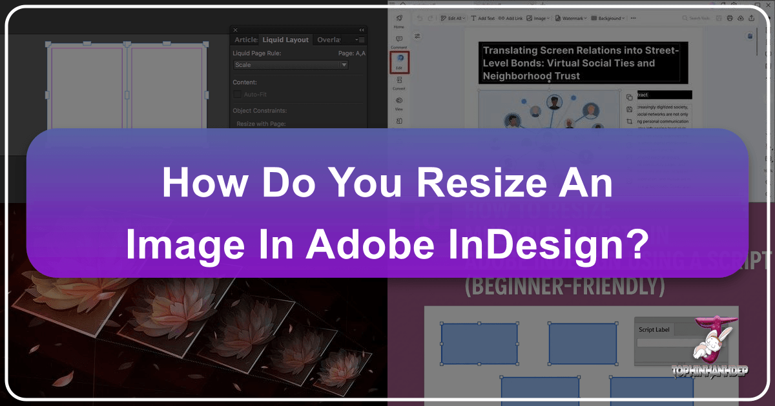Switch to the Articles tab
The height and width of the screenshot is (406, 775).
[246, 39]
